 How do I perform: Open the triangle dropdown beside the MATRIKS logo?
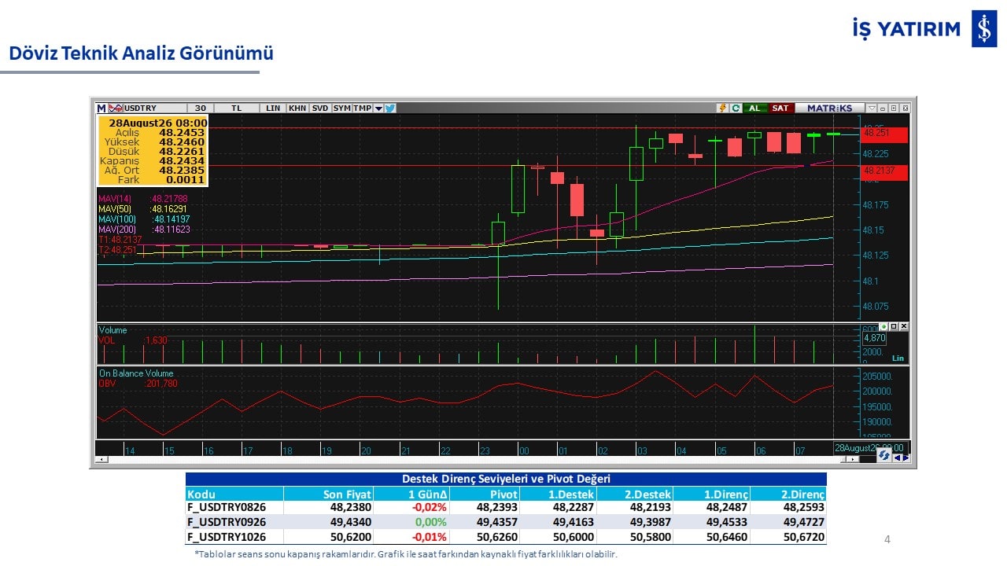[872, 108]
